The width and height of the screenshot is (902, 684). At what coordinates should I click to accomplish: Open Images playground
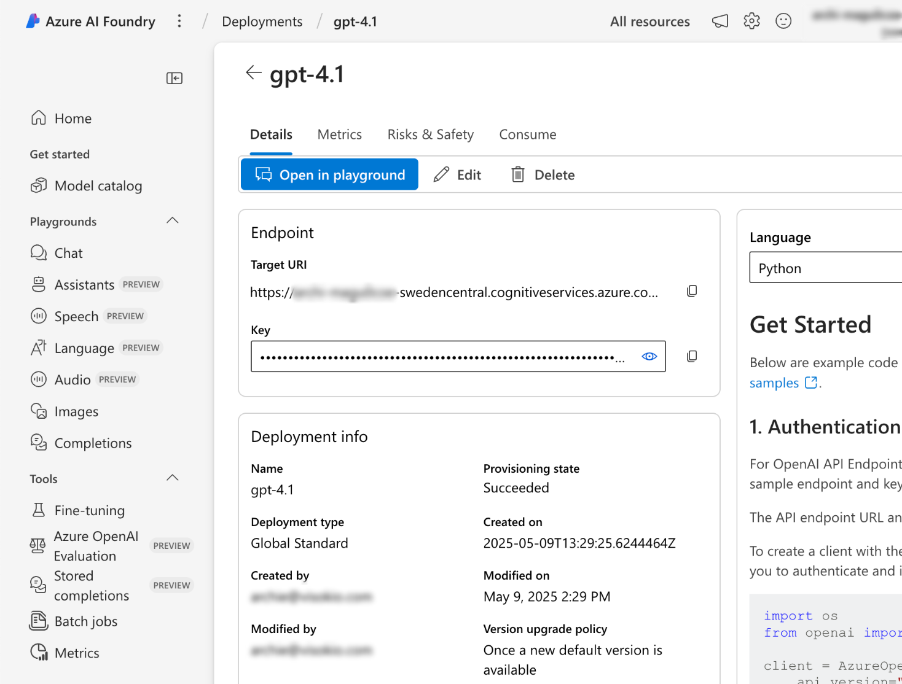(65, 411)
